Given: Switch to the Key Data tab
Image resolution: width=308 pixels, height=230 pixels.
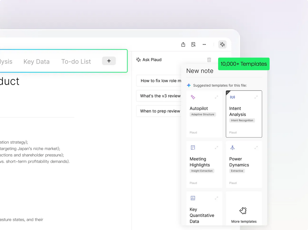Looking at the screenshot, I should tap(36, 62).
